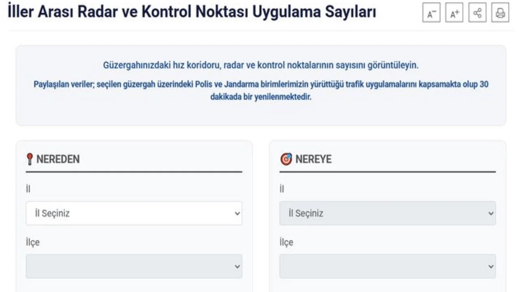Image resolution: width=520 pixels, height=292 pixels.
Task: Expand the NEREDEN İlçe dropdown
Action: coord(134,266)
